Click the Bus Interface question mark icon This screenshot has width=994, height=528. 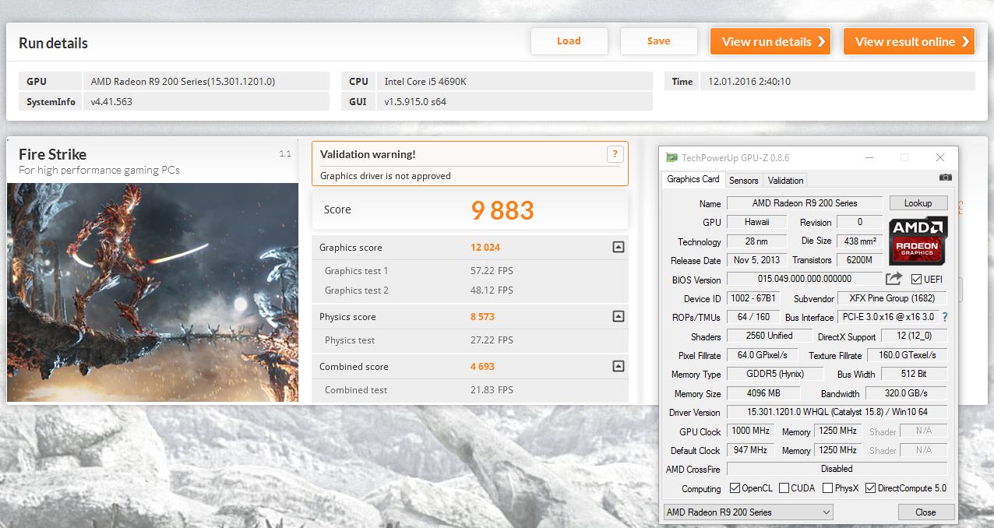coord(945,317)
